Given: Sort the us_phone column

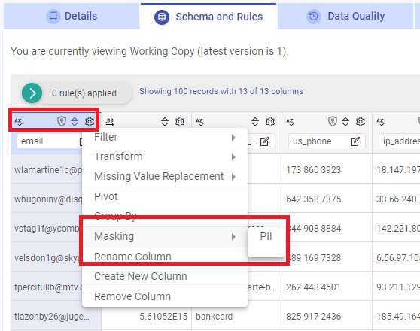Looking at the screenshot, I should (x=345, y=122).
